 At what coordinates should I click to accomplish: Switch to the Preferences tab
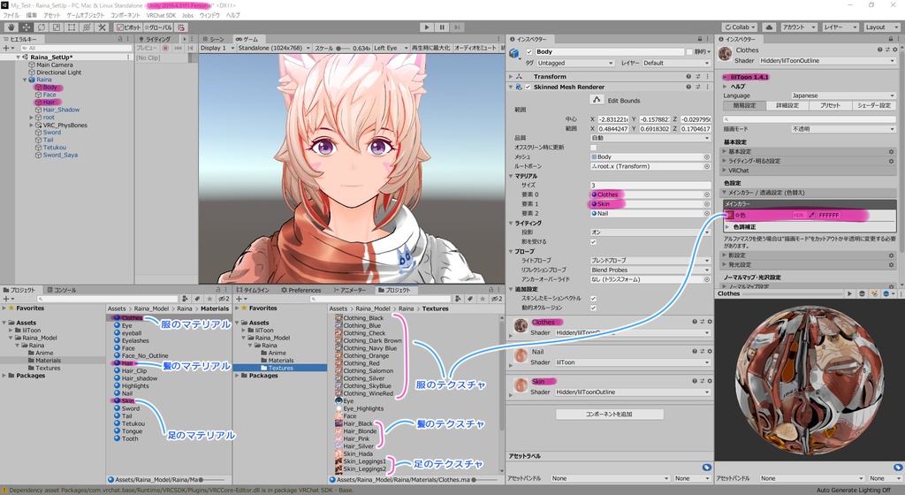[300, 290]
